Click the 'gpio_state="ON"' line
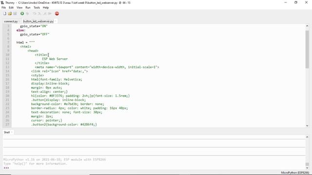 (x=34, y=26)
